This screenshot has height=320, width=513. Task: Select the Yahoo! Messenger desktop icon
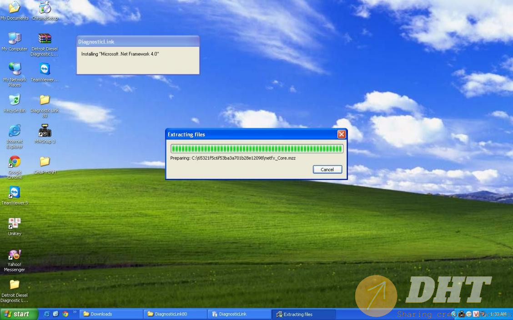15,255
